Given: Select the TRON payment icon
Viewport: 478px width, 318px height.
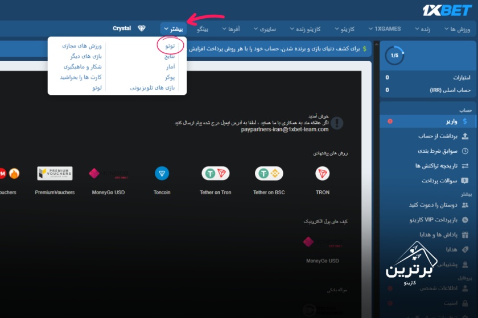Looking at the screenshot, I should tap(322, 173).
